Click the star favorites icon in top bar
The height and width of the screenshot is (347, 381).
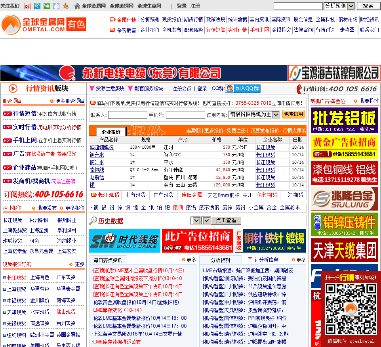click(x=66, y=6)
